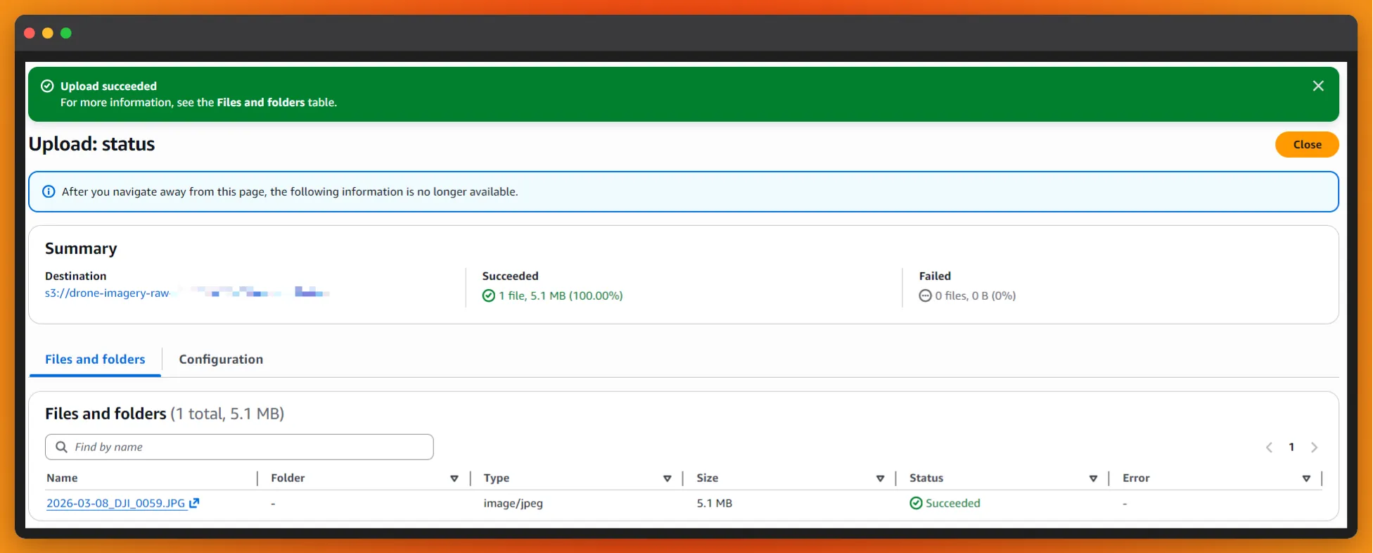Click the external link icon beside the file name

195,503
